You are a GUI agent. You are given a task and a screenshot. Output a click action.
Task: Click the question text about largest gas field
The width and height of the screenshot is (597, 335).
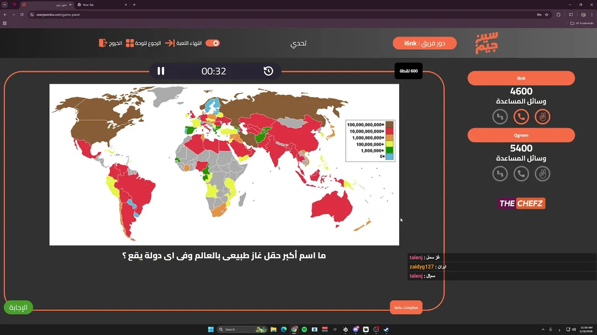coord(224,255)
